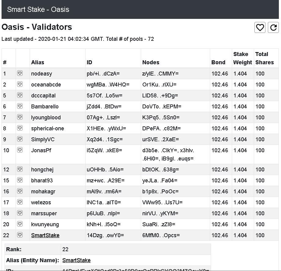The height and width of the screenshot is (271, 281).
Task: Favorite the bharat93 validator
Action: point(20,180)
